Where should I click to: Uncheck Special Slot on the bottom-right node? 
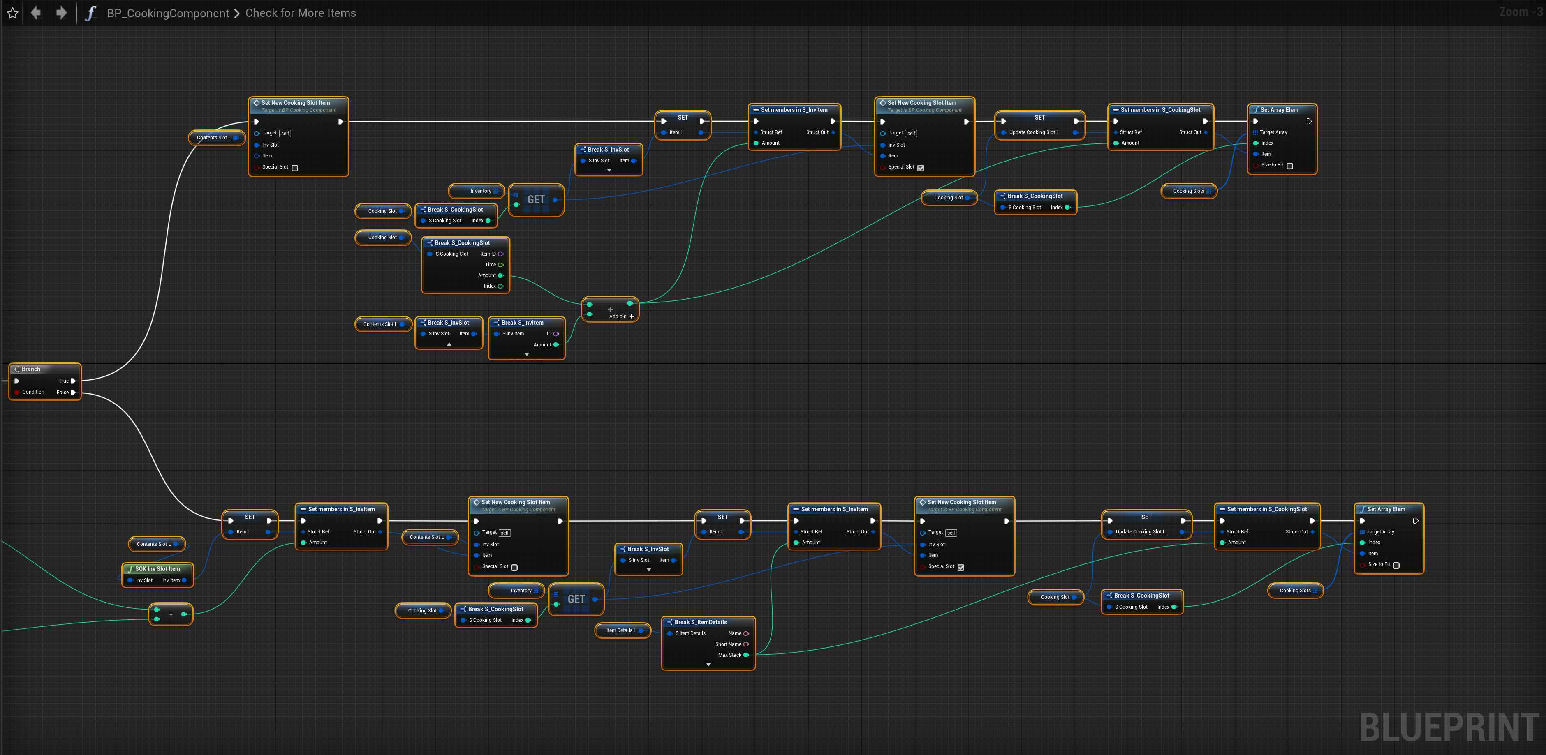pos(961,567)
